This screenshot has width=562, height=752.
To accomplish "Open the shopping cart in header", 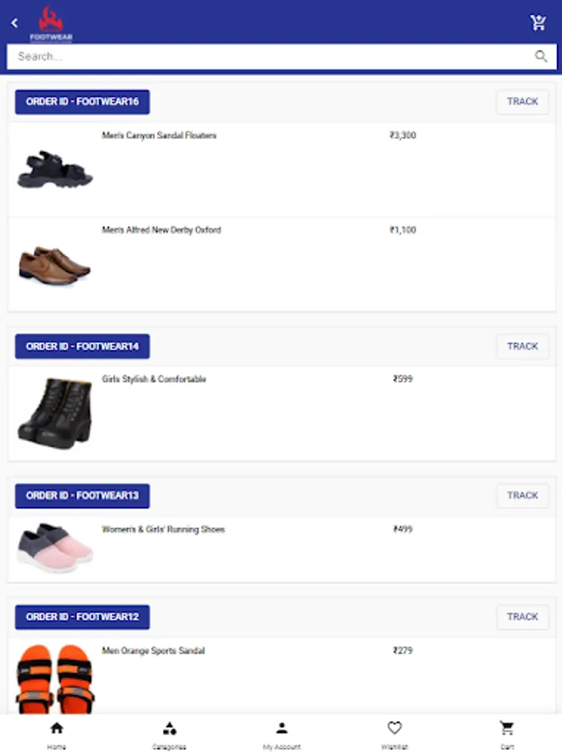I will point(538,23).
